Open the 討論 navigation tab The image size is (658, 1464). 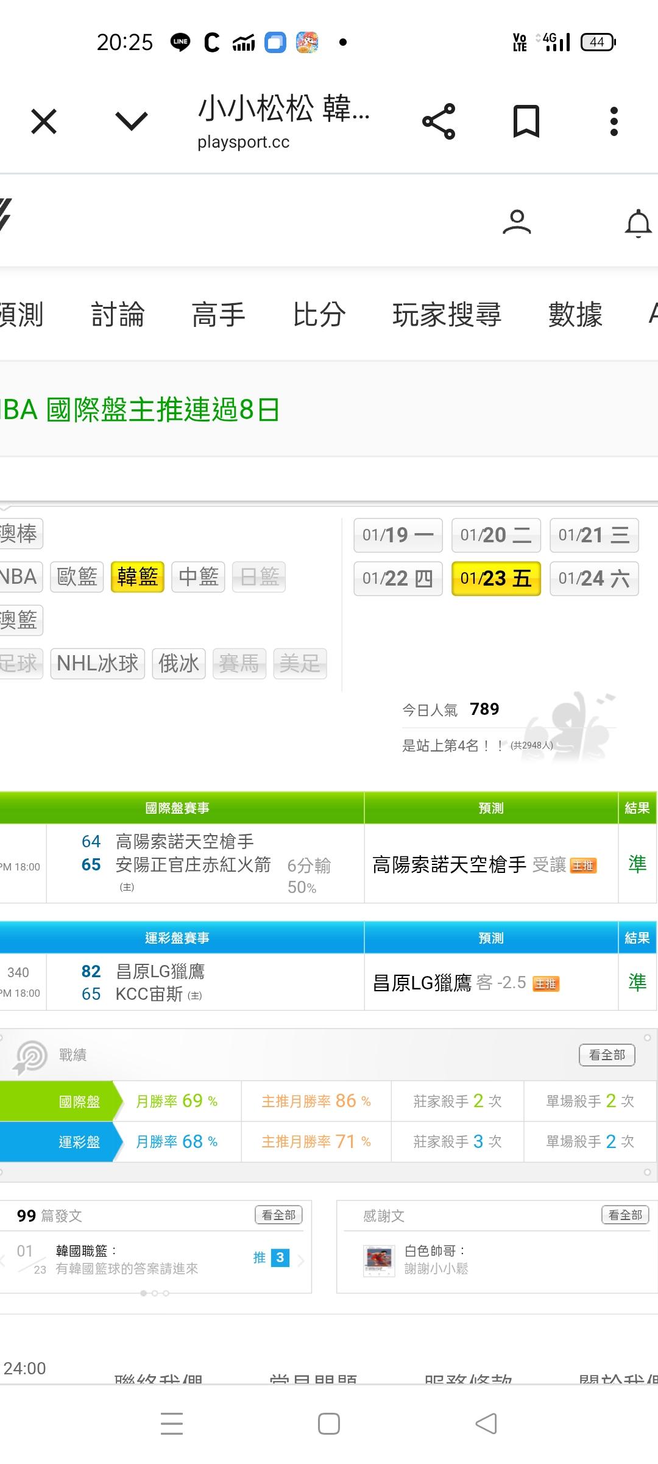click(x=118, y=315)
